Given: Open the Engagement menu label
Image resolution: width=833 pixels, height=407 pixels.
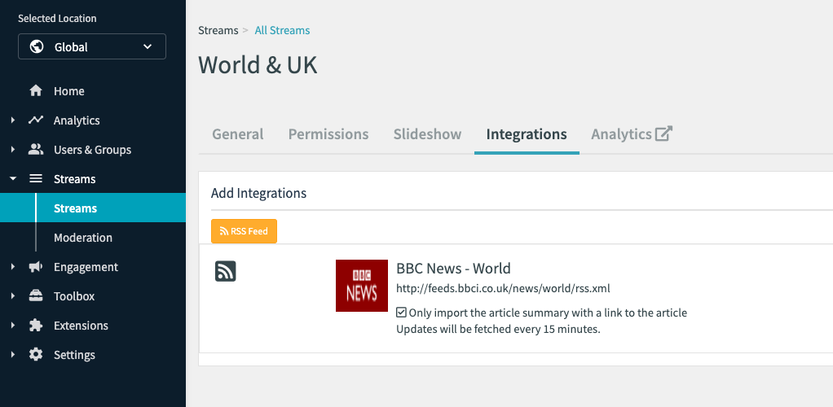Looking at the screenshot, I should pyautogui.click(x=86, y=267).
